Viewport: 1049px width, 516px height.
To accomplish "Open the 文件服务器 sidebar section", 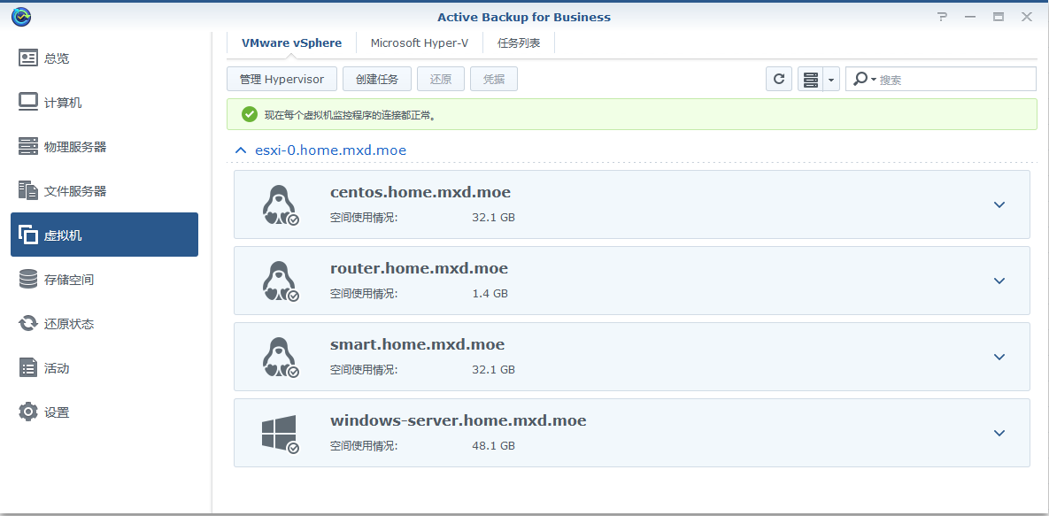I will 104,191.
